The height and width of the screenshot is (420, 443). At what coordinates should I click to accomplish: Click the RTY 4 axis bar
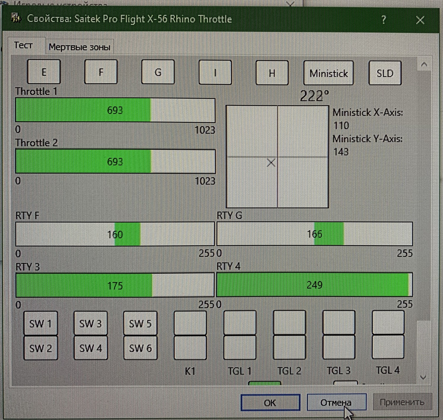[x=315, y=285]
